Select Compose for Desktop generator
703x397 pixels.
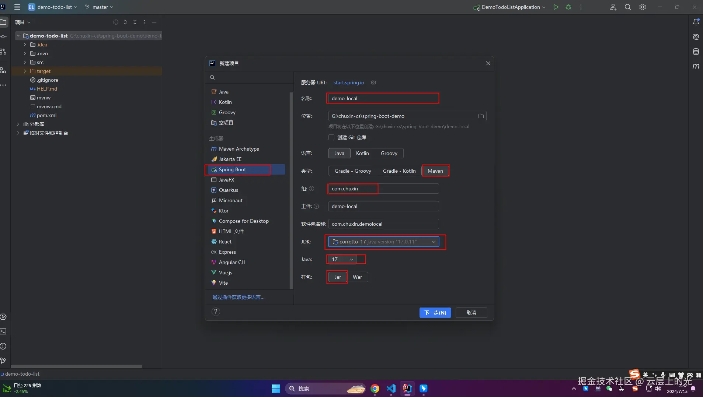tap(246, 221)
